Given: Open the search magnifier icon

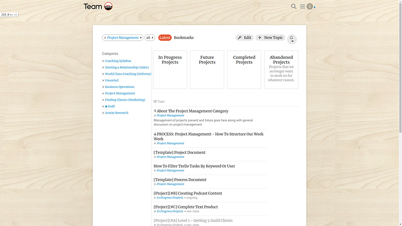Looking at the screenshot, I should click(x=294, y=6).
